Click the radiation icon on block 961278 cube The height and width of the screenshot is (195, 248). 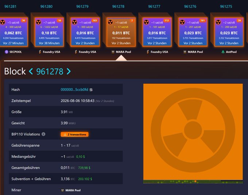click(x=110, y=22)
